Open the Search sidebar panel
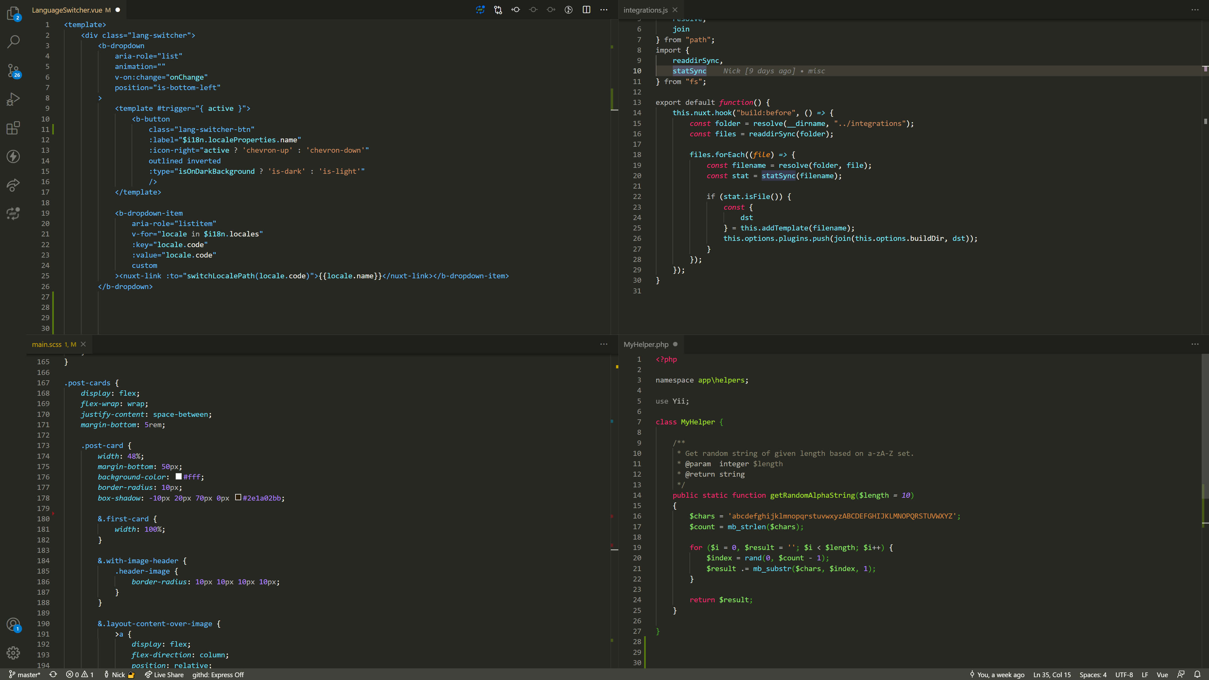The image size is (1209, 680). (x=13, y=41)
